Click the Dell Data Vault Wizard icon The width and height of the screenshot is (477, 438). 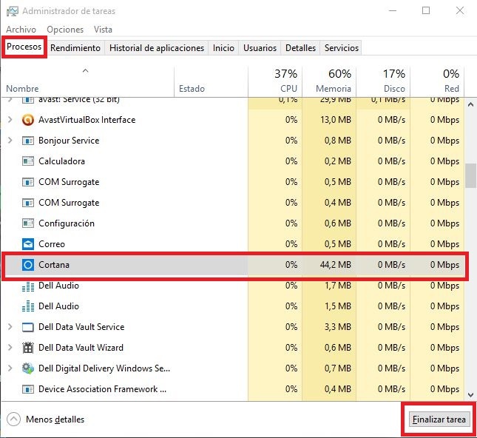coord(28,348)
